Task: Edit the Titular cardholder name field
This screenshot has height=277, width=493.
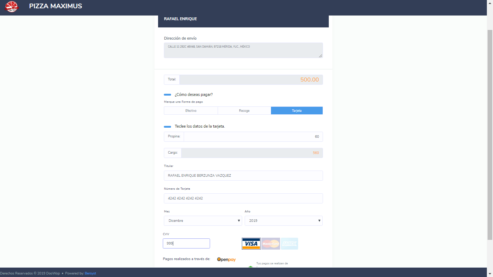Action: (x=243, y=176)
